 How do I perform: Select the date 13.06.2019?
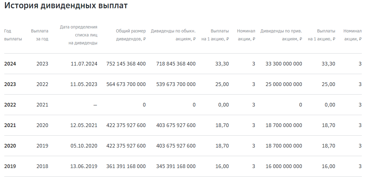click(x=84, y=166)
